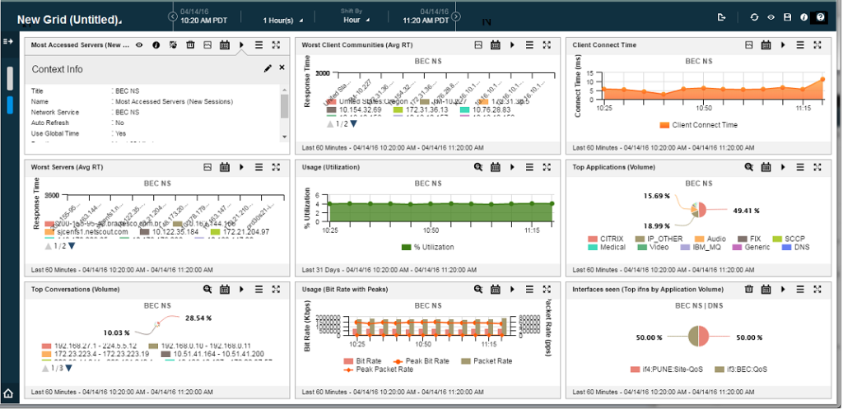Shift time range back with left arrow
The height and width of the screenshot is (409, 843).
tap(173, 16)
